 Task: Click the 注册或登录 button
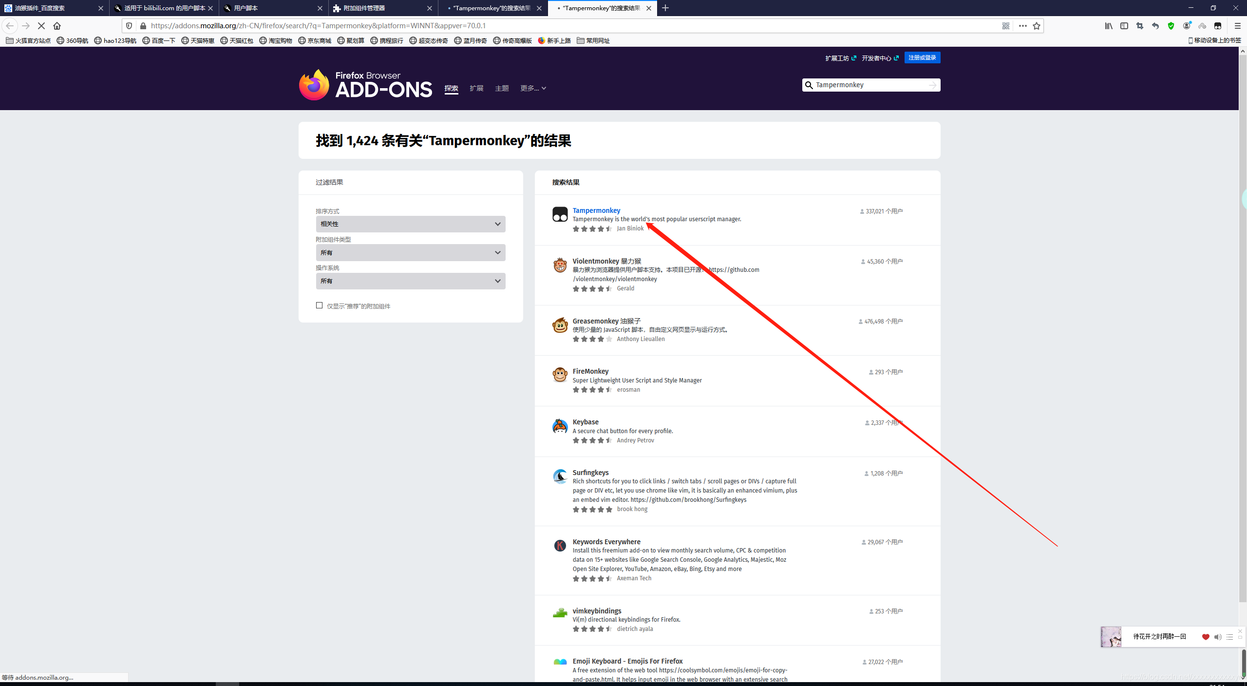(x=922, y=57)
